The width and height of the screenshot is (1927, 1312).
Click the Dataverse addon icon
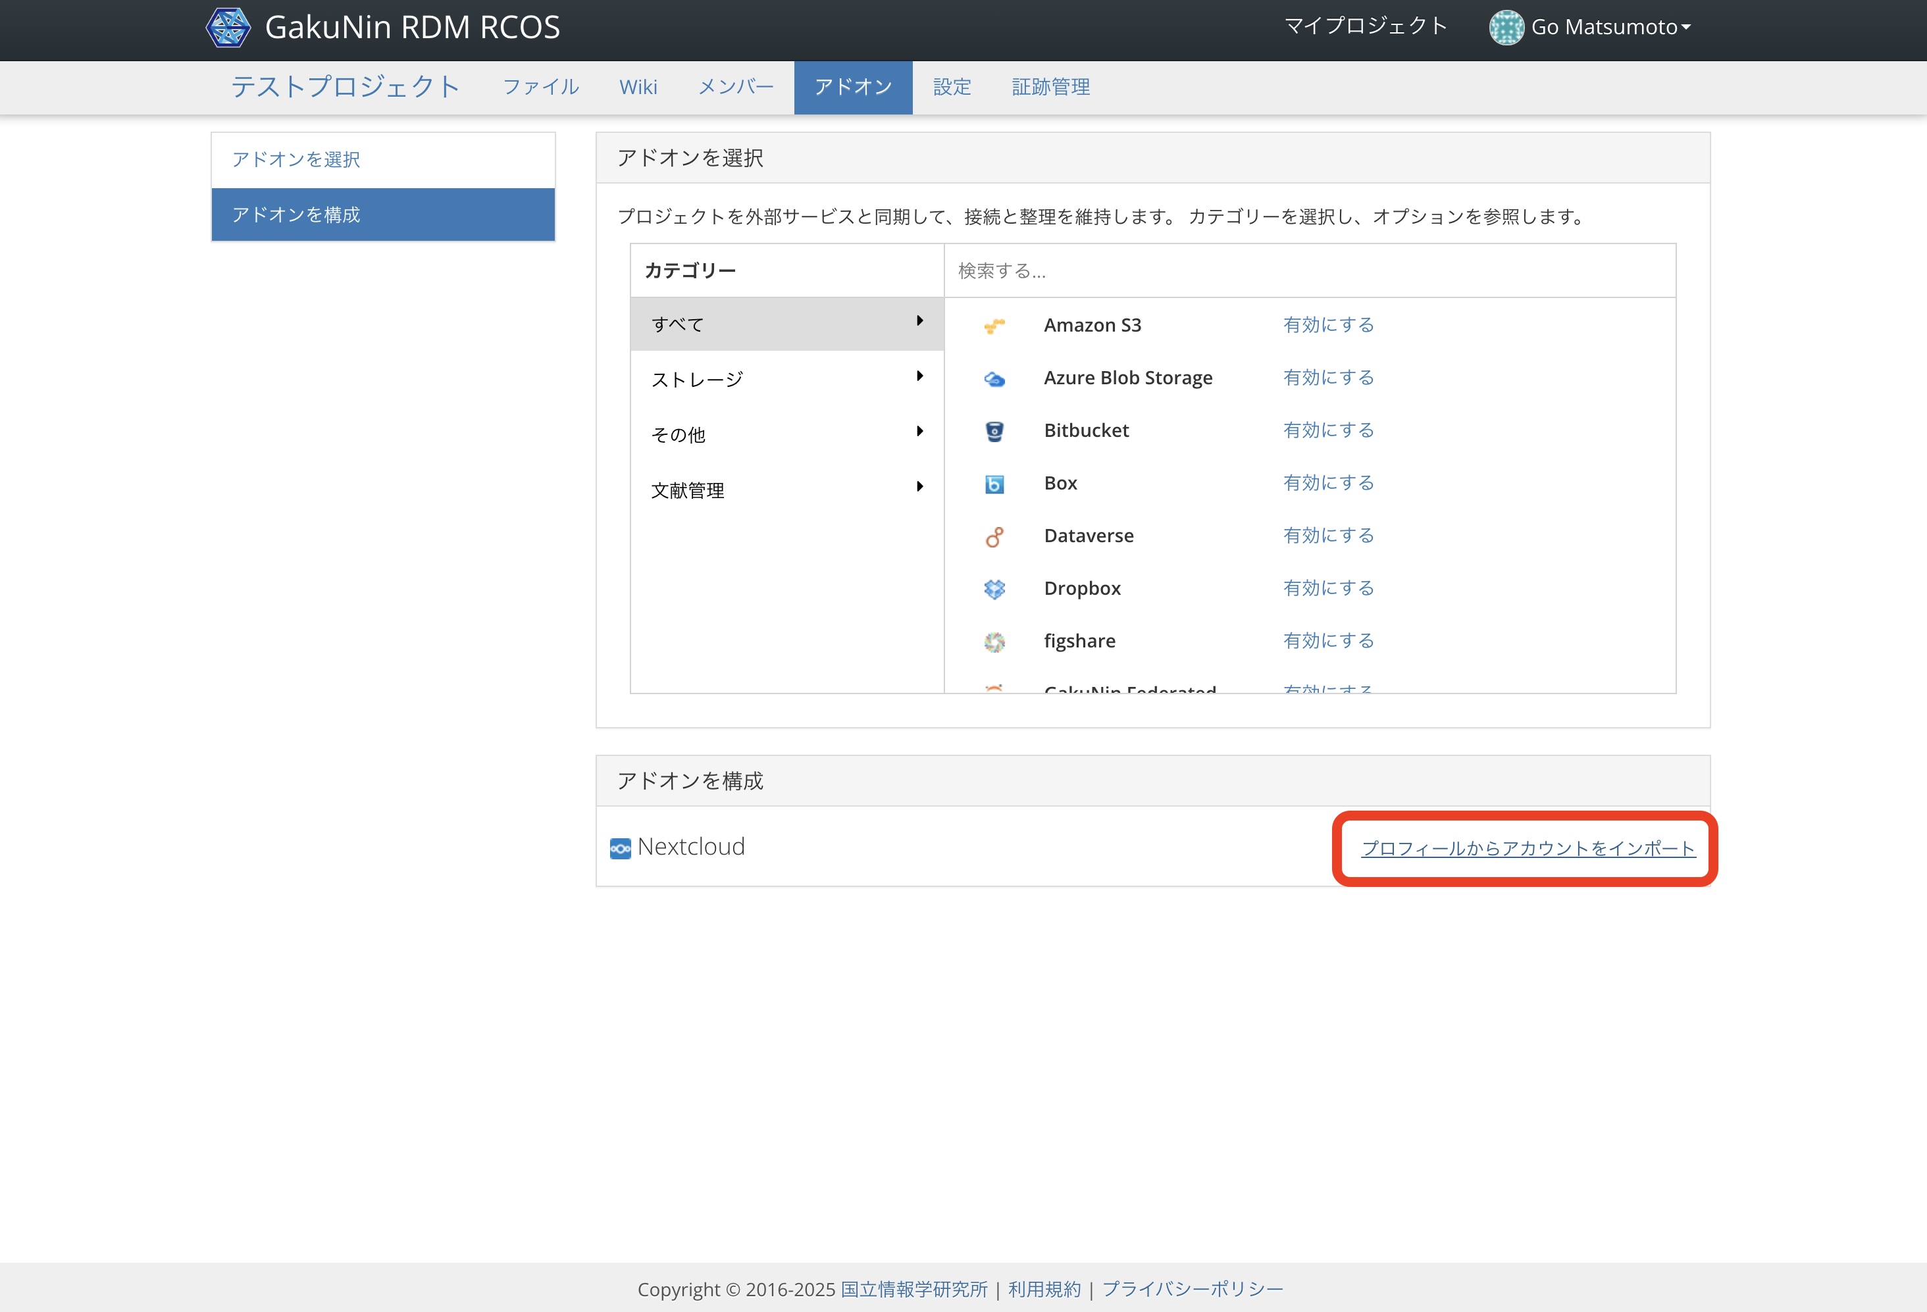tap(994, 536)
